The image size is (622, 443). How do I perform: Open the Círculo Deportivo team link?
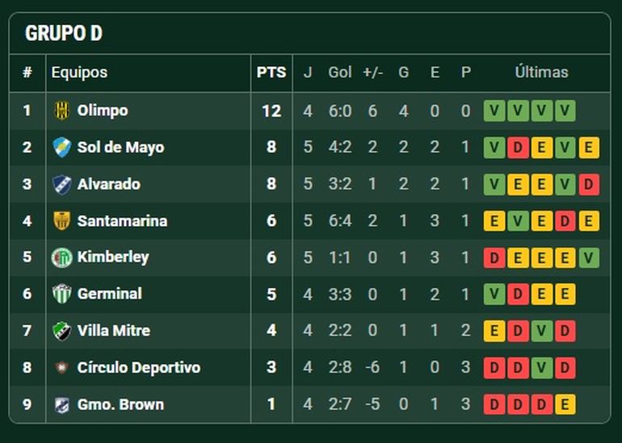[139, 368]
